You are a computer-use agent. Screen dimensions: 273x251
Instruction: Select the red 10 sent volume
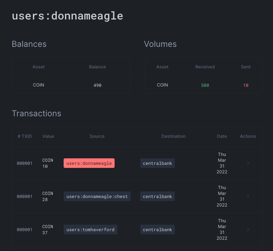[x=246, y=85]
